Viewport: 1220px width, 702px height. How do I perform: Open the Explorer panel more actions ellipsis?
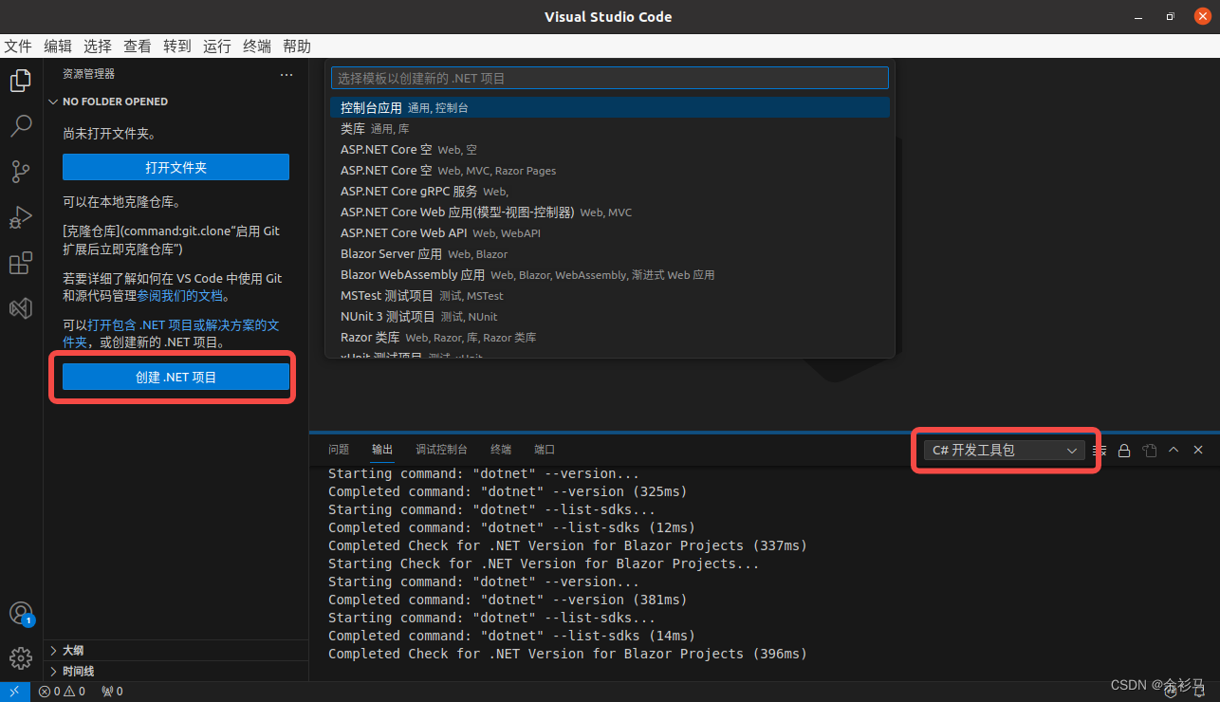pos(287,74)
